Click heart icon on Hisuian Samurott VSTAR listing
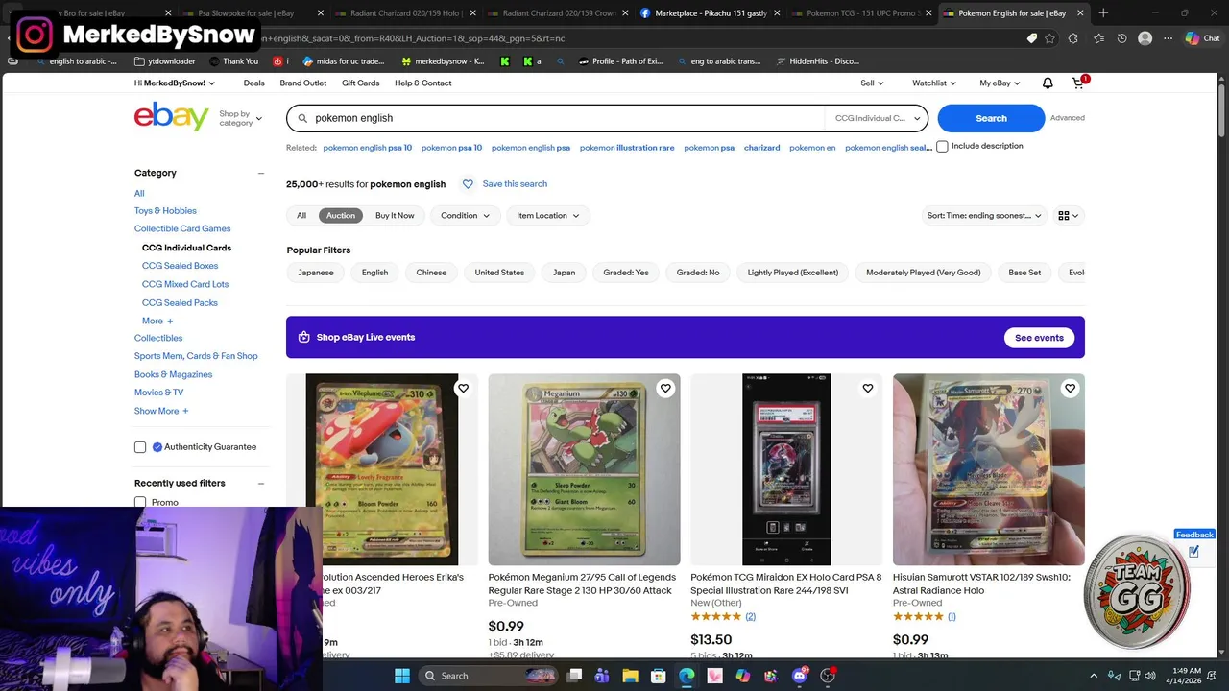Screen dimensions: 1229x691 (x=1070, y=389)
